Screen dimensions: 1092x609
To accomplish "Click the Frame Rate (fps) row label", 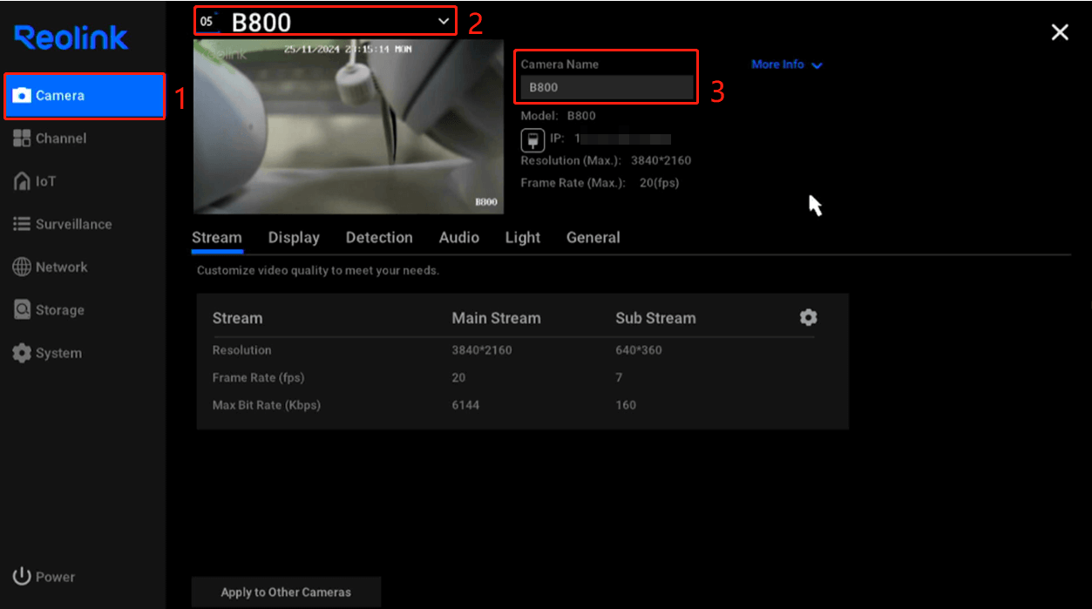I will coord(258,377).
